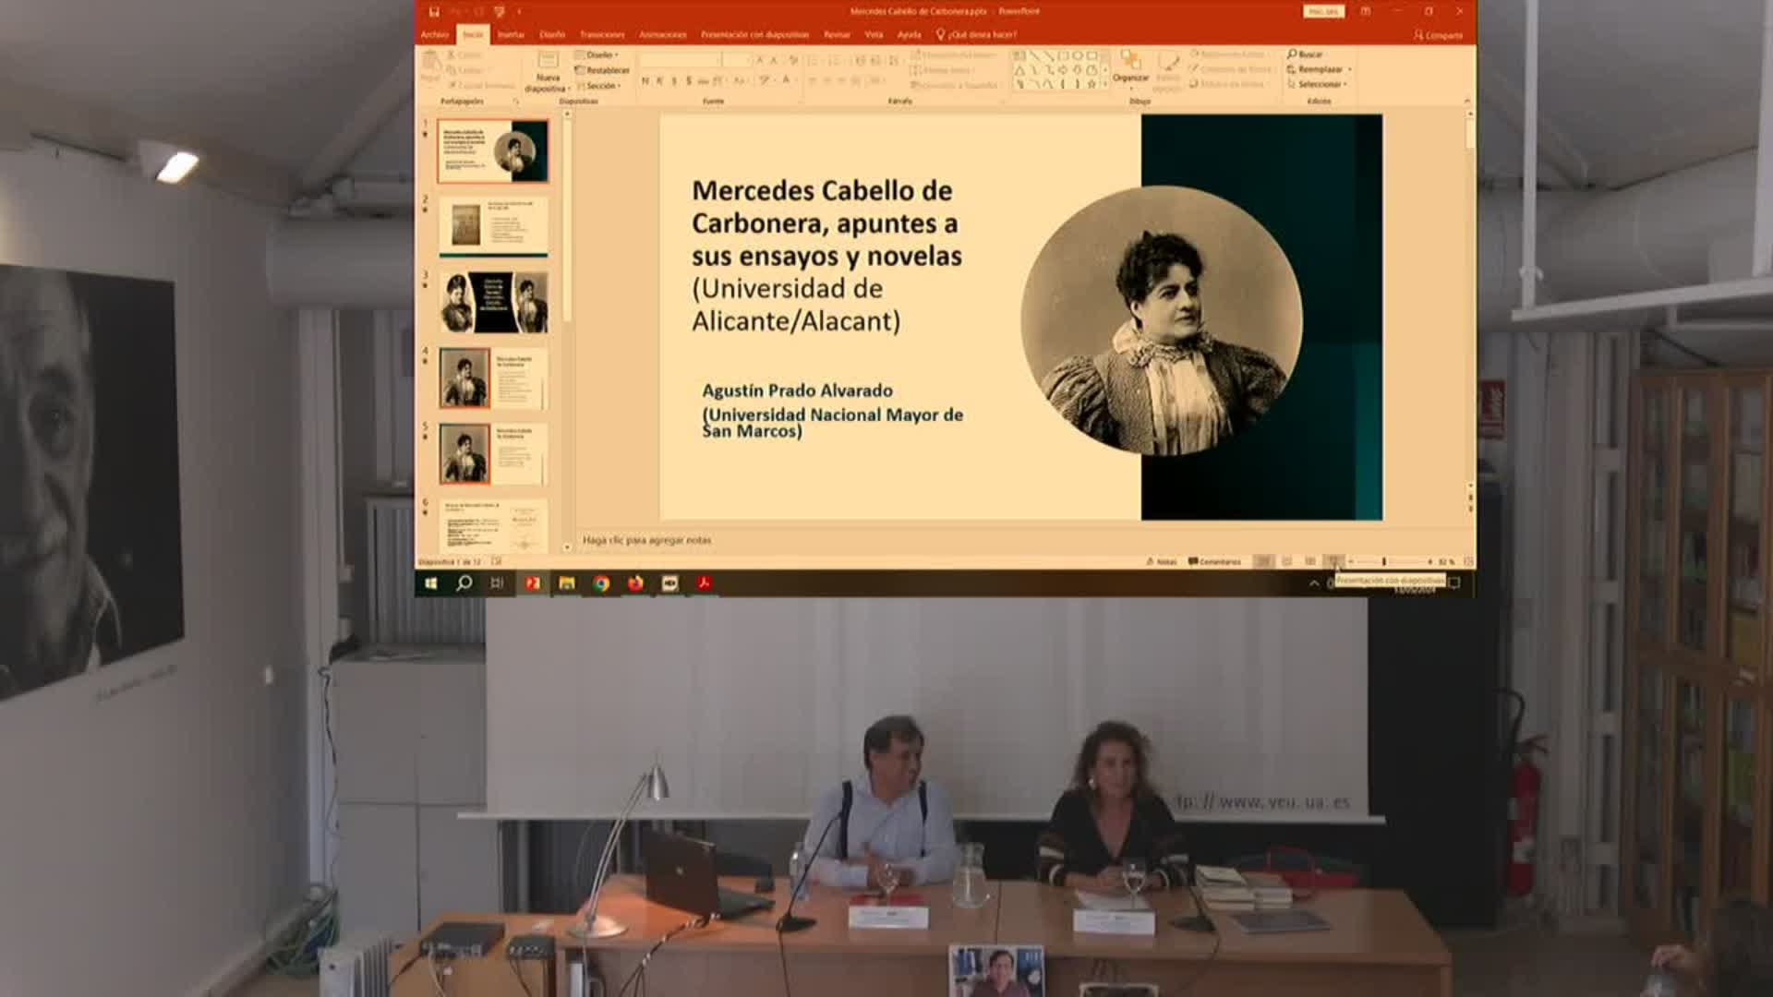The image size is (1773, 997).
Task: Expand the slide Diseño layout dropdown
Action: point(597,54)
